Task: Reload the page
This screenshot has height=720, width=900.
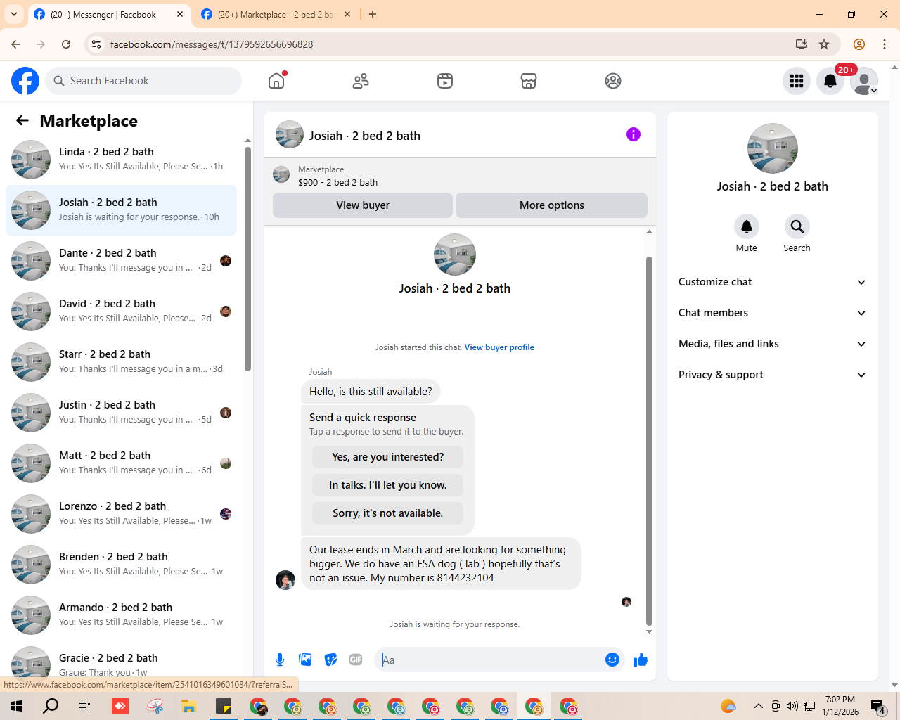Action: click(x=66, y=44)
